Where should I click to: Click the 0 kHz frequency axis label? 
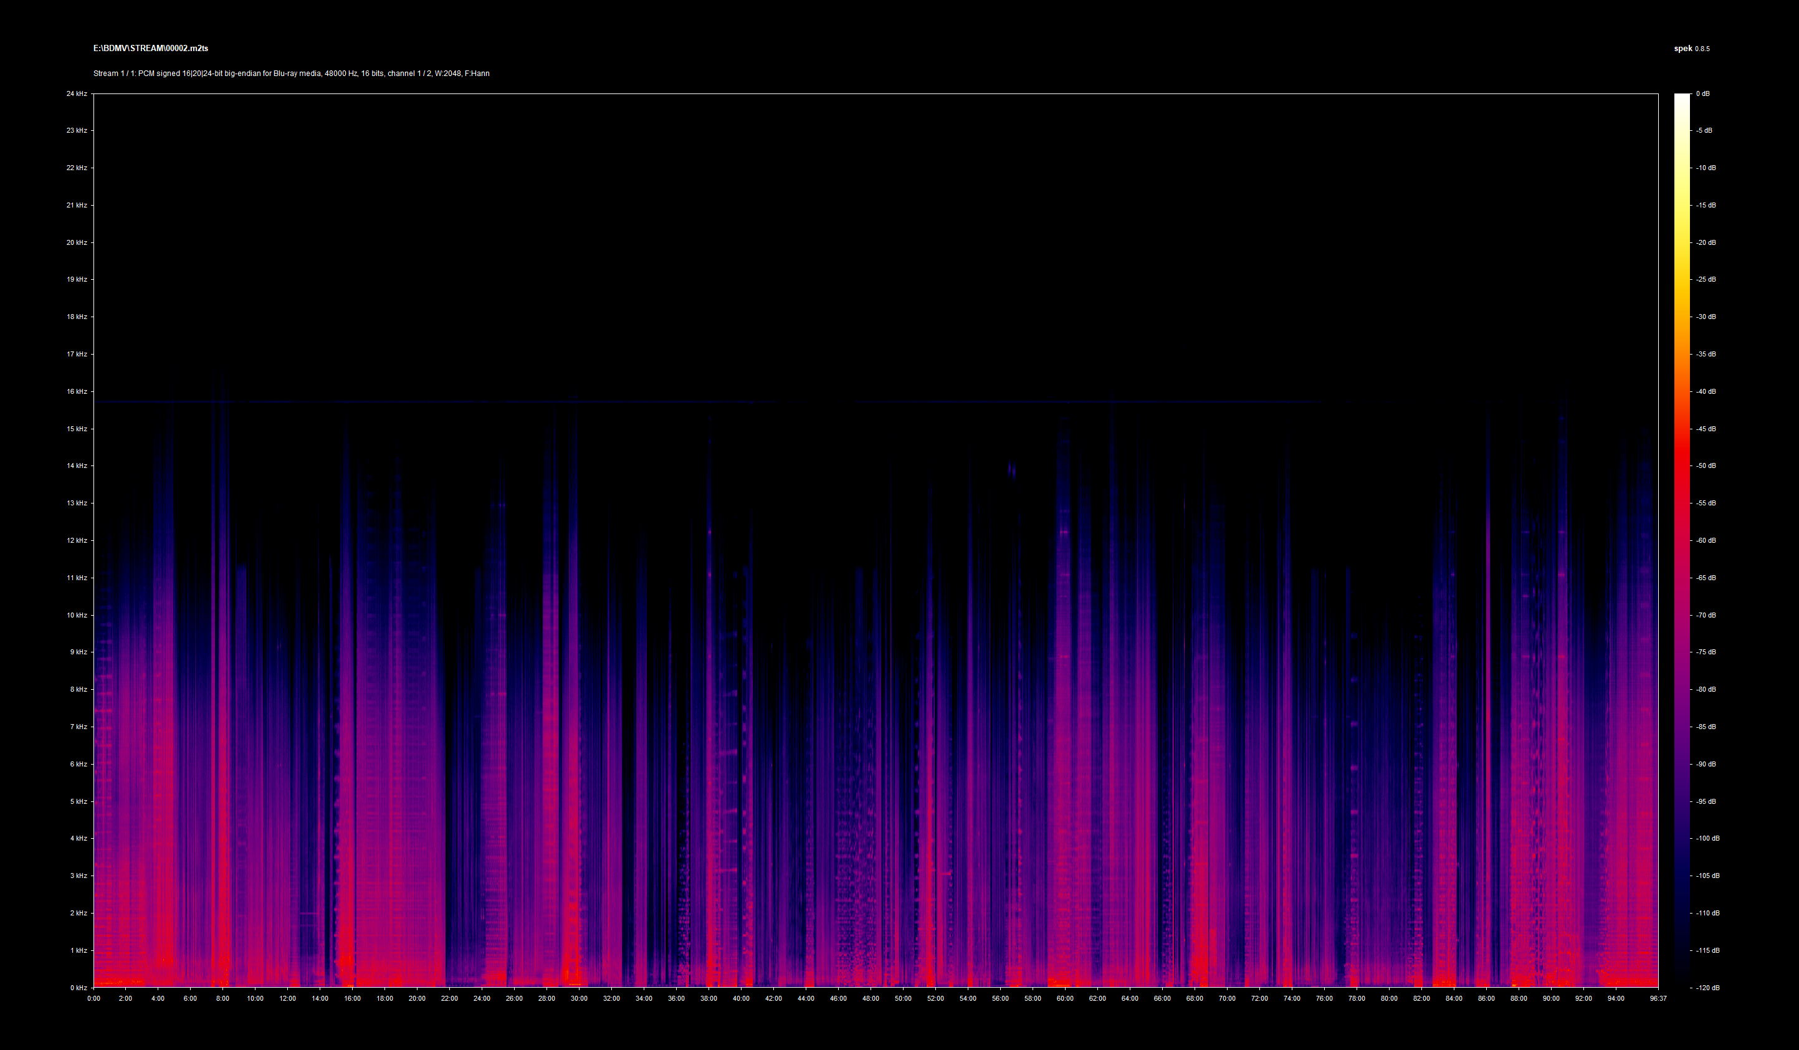tap(78, 988)
